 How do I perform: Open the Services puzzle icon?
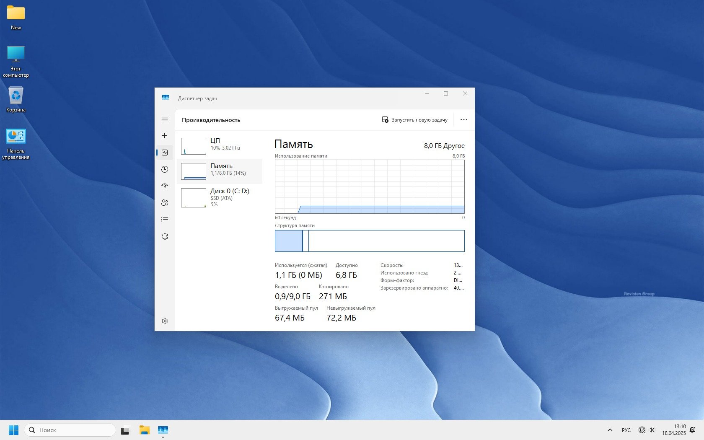[165, 236]
